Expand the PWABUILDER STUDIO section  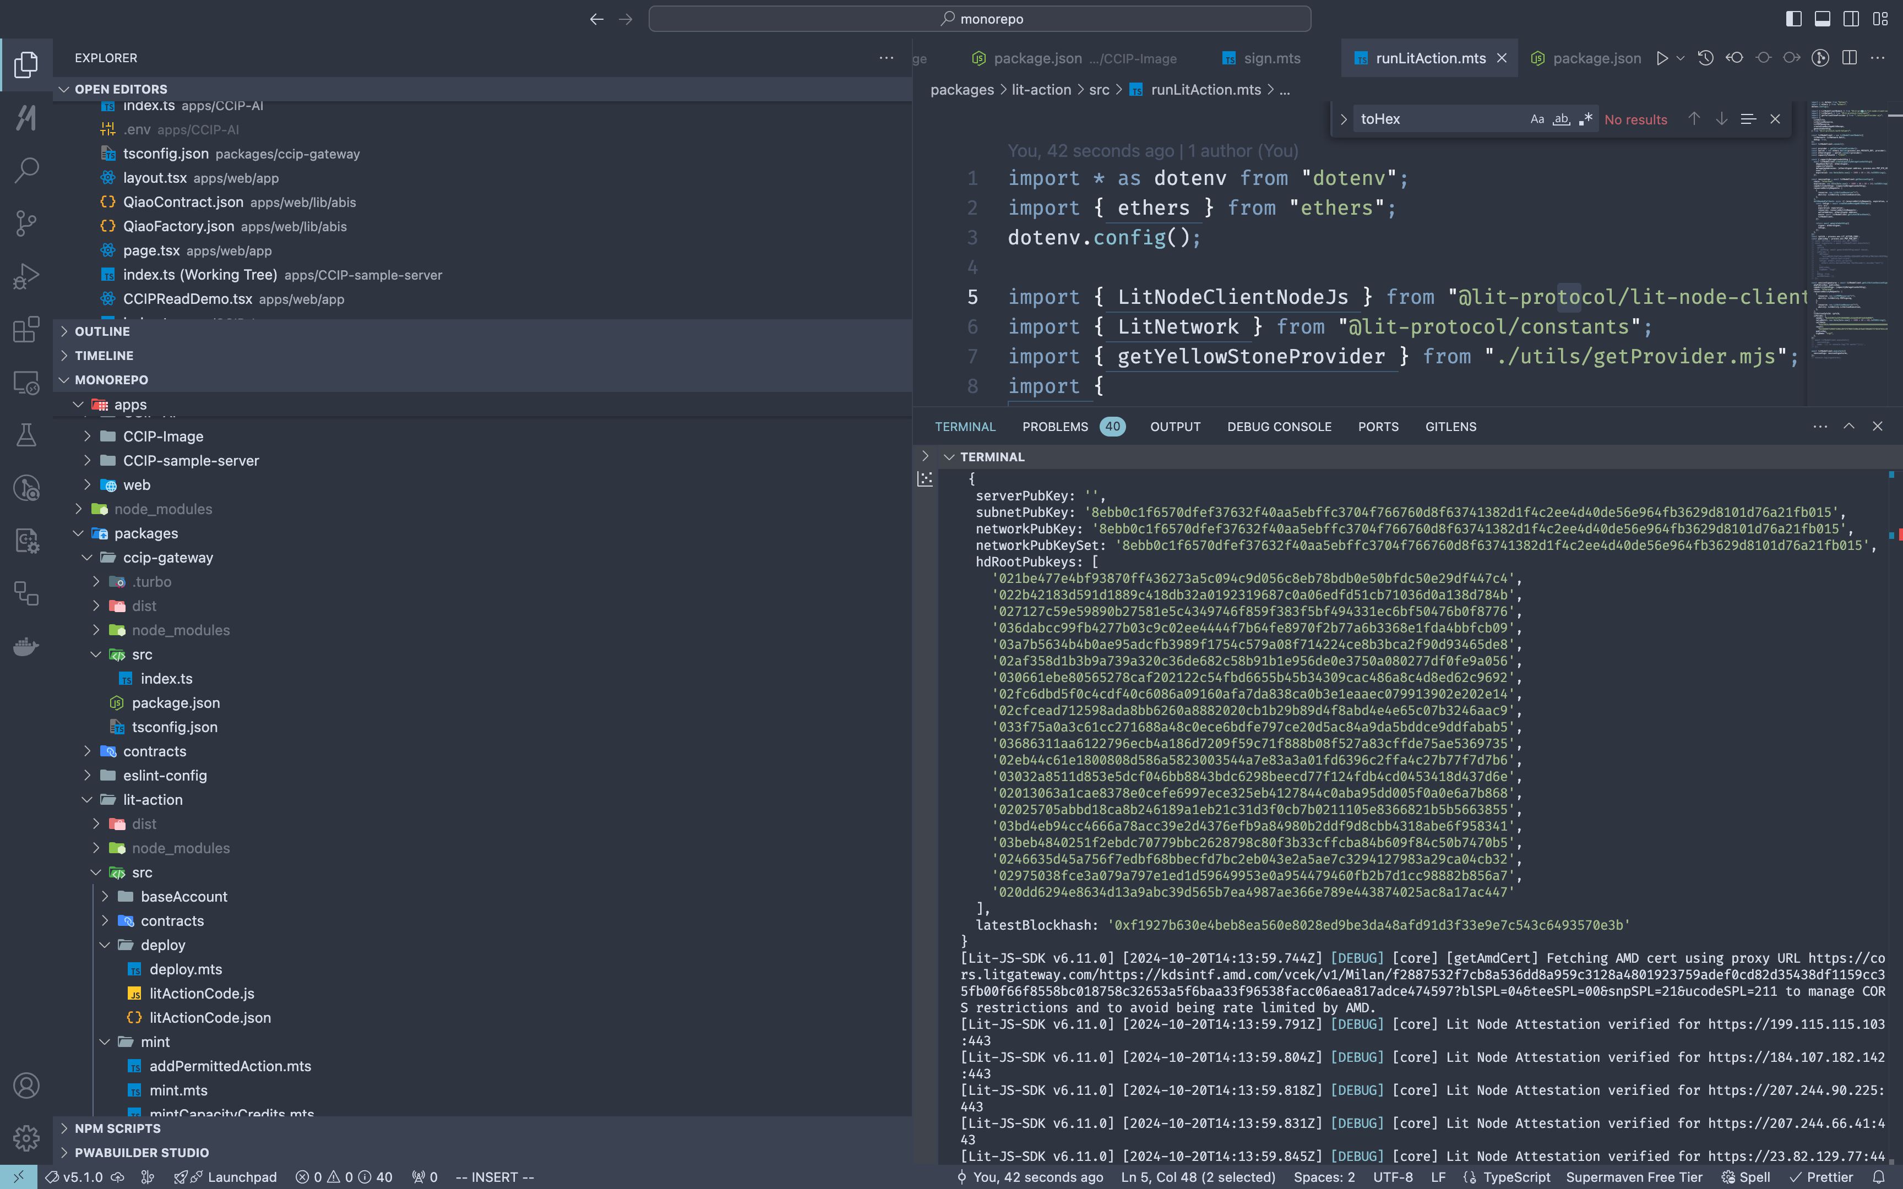482,1152
